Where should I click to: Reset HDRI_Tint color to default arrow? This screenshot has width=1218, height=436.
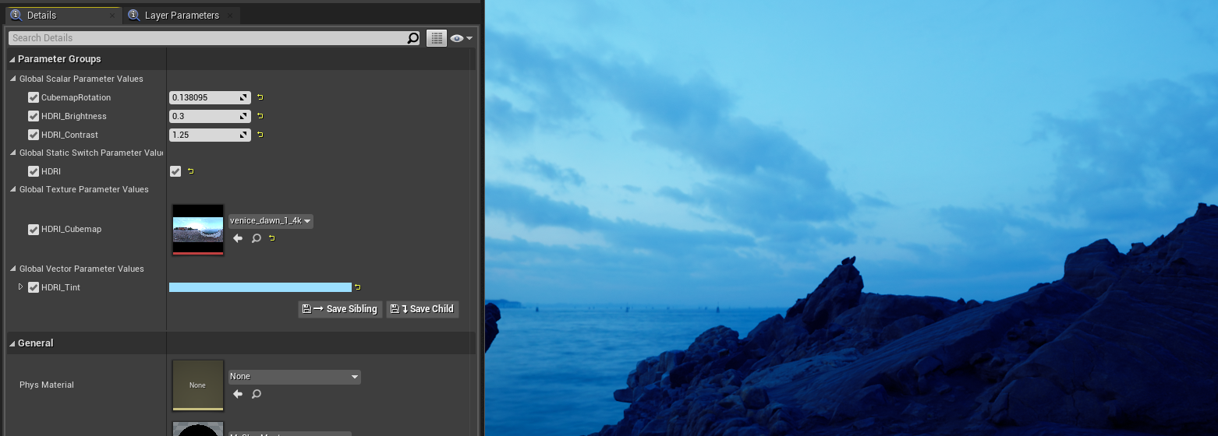[358, 287]
